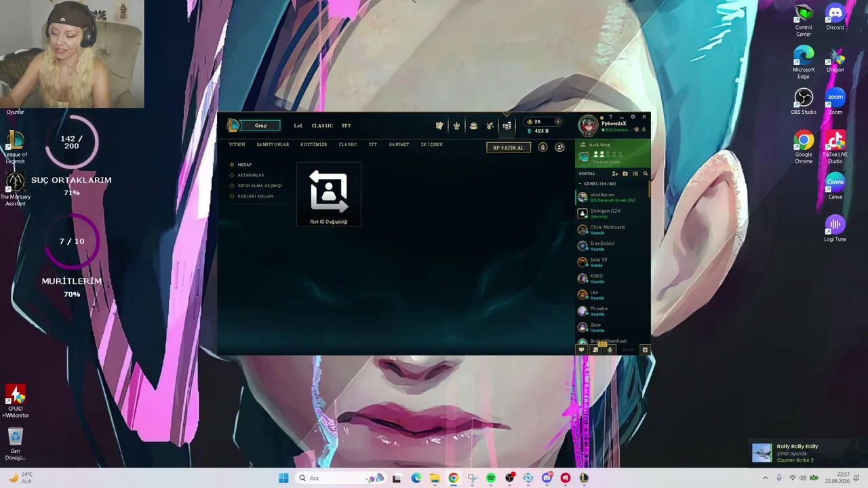This screenshot has height=488, width=868.
Task: Switch to the CLASSIC store tab
Action: coord(348,144)
